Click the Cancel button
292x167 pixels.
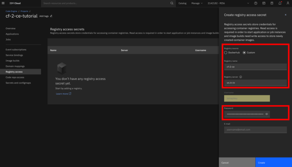tap(237, 162)
